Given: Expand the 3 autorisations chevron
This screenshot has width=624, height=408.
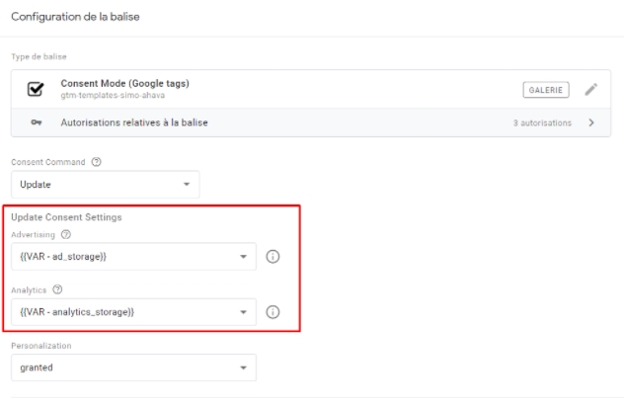Looking at the screenshot, I should [x=591, y=122].
